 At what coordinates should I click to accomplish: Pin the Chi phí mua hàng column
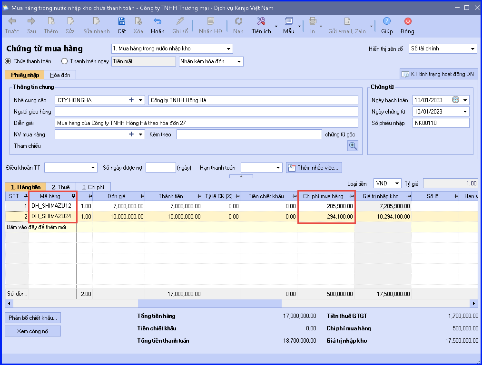tap(351, 196)
